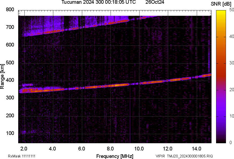Click the 26Oct24 date label

click(155, 2)
